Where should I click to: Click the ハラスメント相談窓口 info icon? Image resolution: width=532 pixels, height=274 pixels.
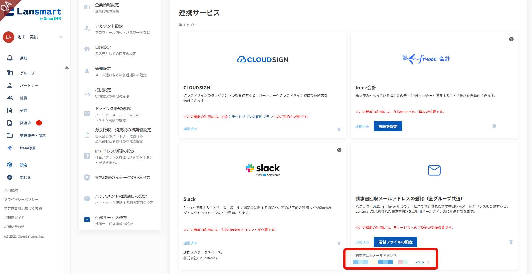(87, 199)
